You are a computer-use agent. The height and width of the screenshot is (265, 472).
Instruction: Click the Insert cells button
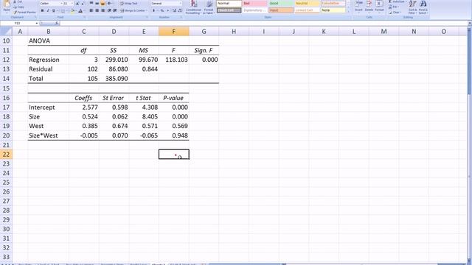click(x=358, y=7)
